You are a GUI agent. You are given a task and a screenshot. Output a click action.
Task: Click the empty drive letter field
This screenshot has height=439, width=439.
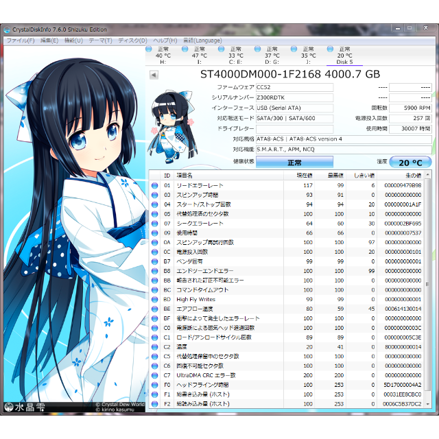click(294, 129)
